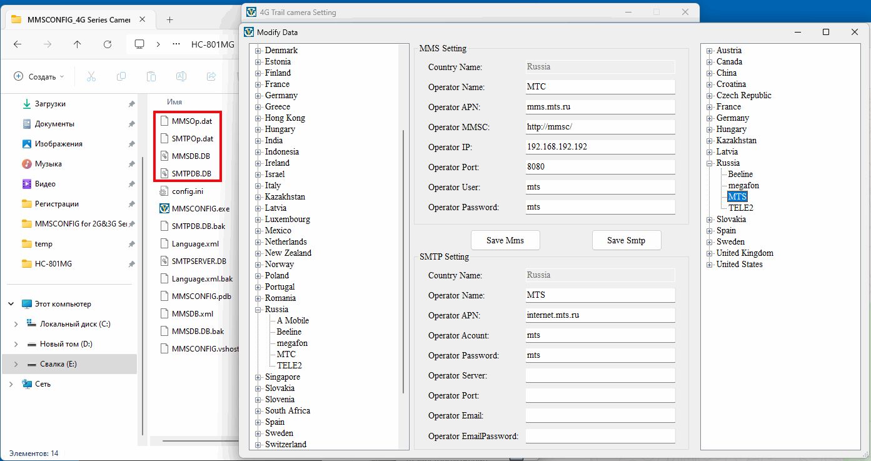Screen dimensions: 871x461
Task: Click the rename icon in Explorer toolbar
Action: coord(181,76)
